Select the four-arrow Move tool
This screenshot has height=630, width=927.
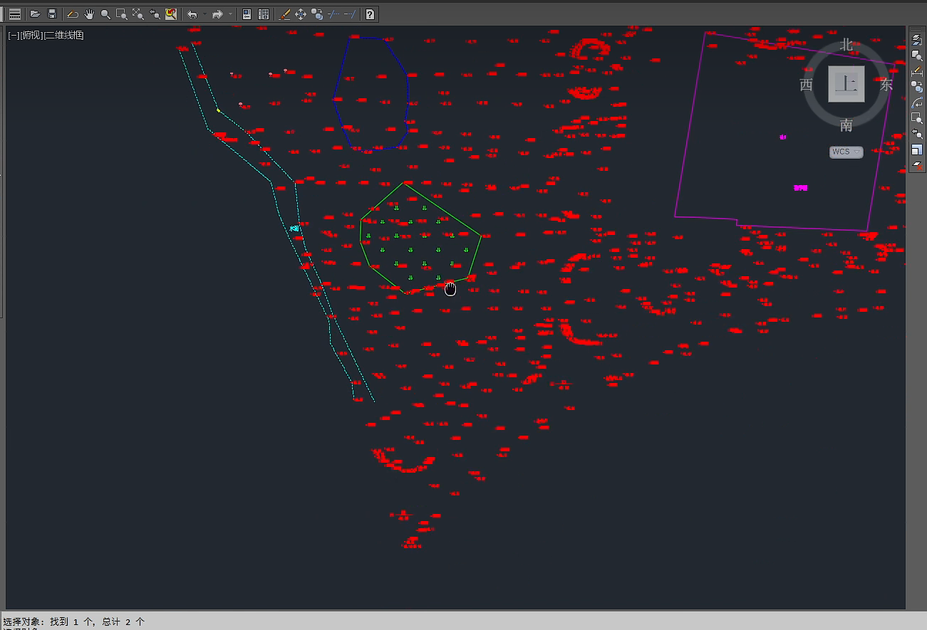pos(301,14)
